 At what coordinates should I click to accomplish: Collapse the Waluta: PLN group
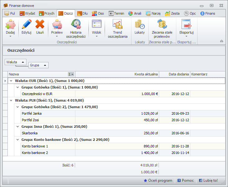[x=12, y=100]
